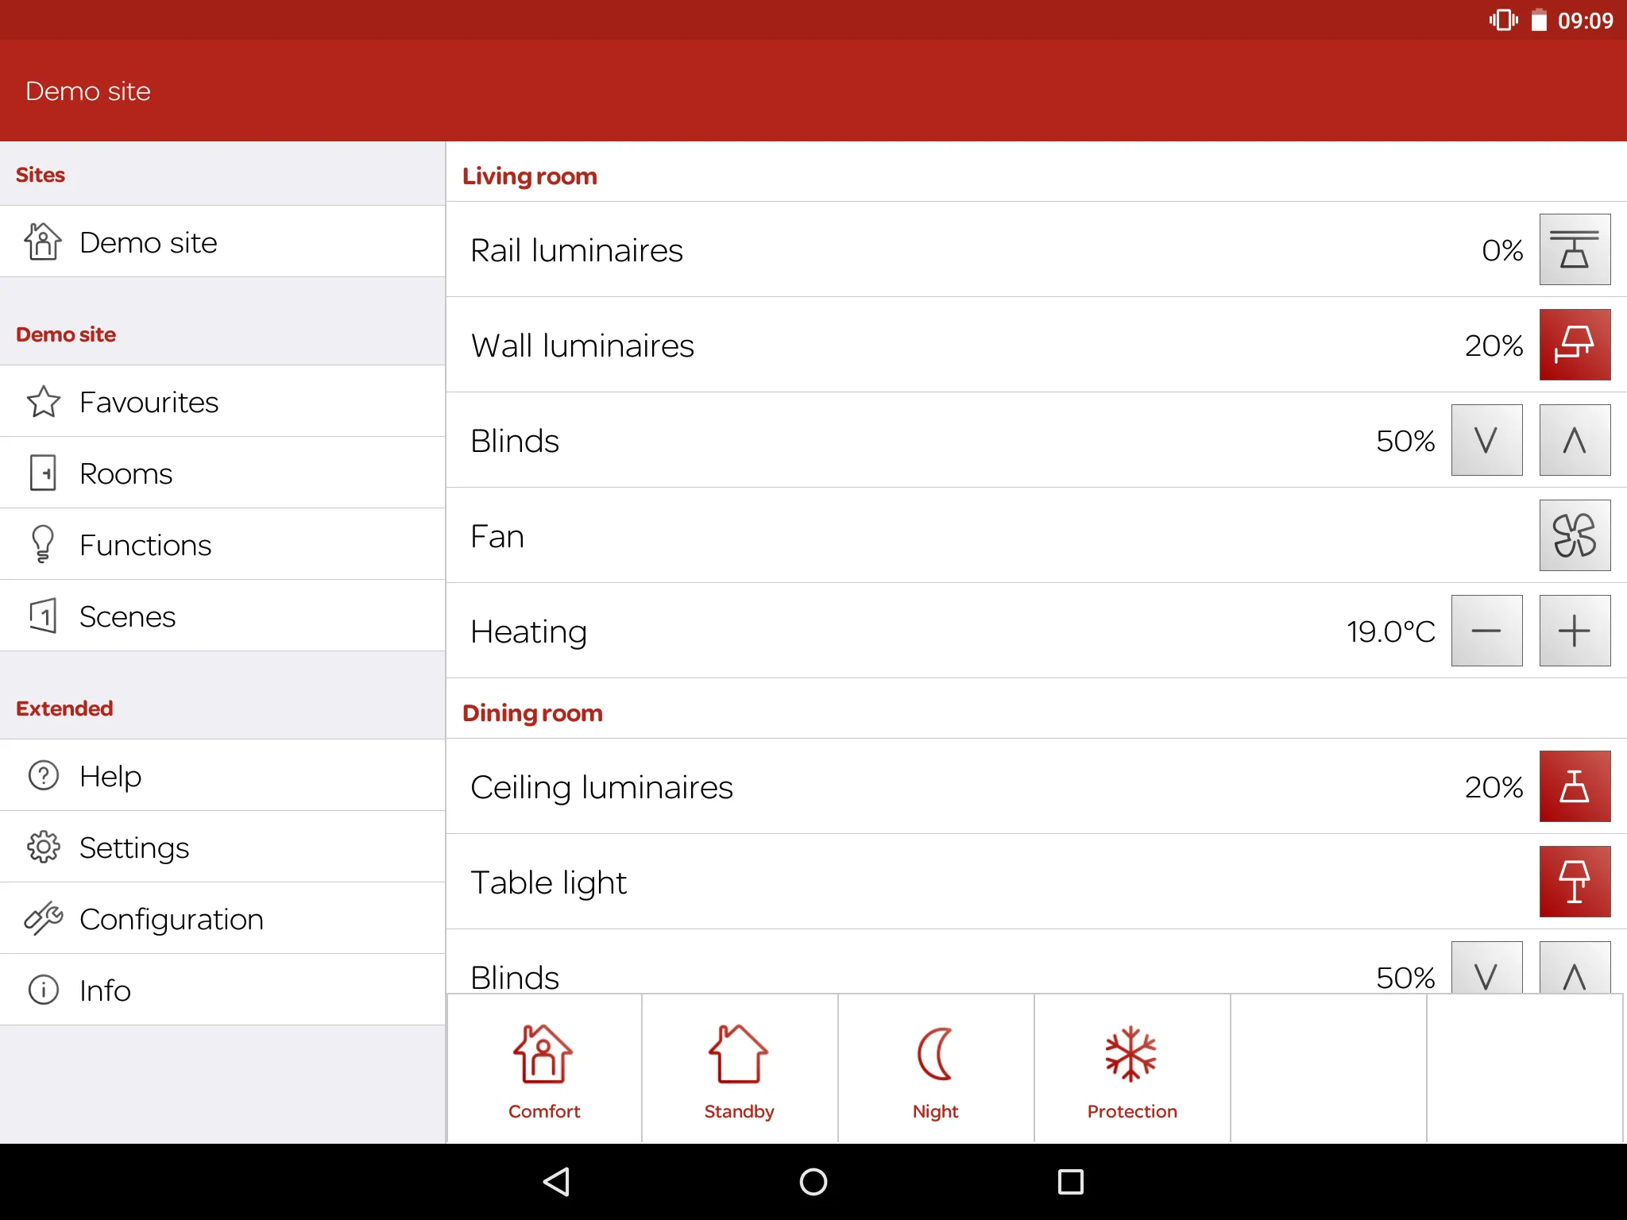Click the Scenes icon

tap(43, 616)
